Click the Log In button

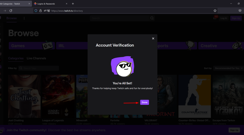pos(224,18)
